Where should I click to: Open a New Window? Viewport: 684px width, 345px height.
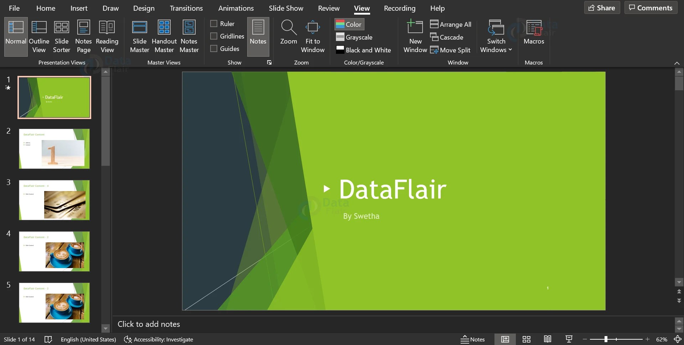(414, 36)
